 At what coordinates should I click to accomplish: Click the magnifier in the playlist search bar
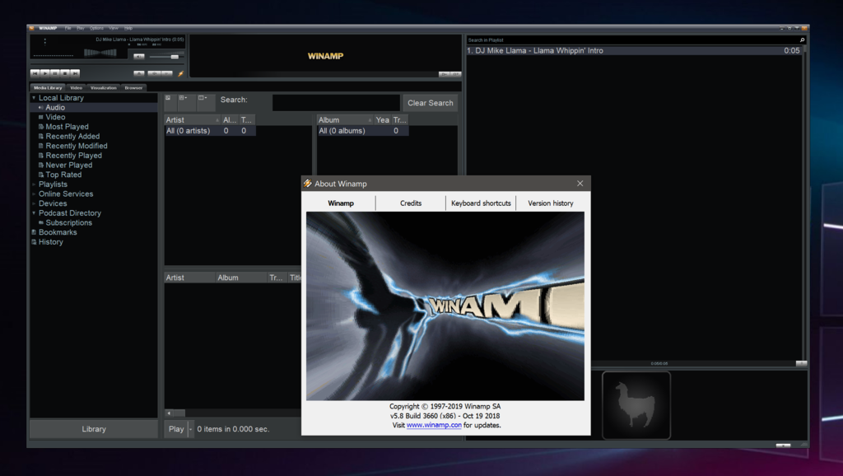(x=800, y=39)
